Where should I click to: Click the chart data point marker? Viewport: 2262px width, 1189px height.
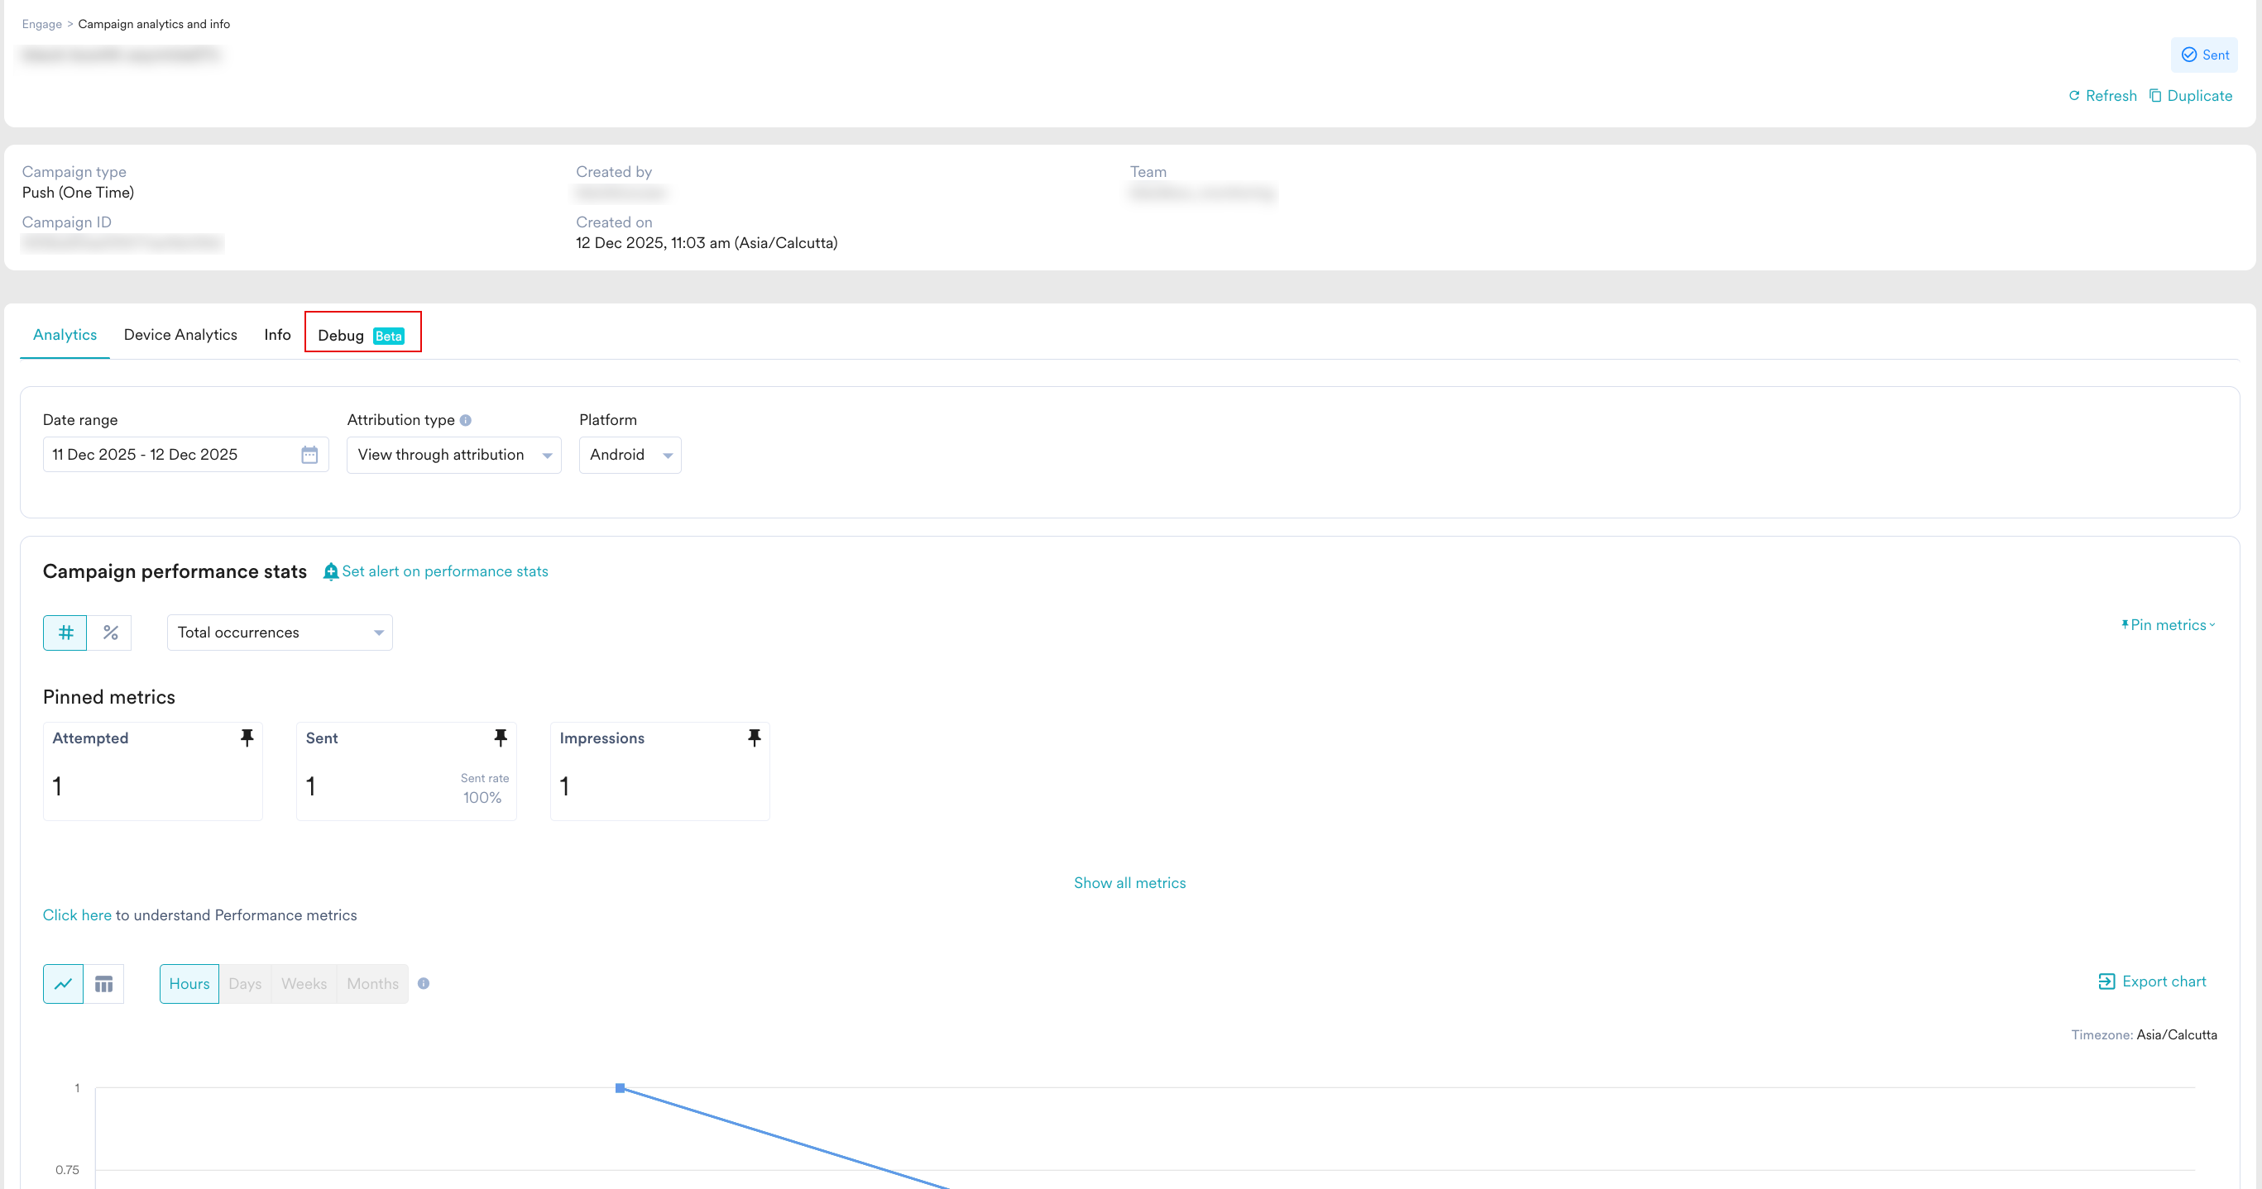tap(620, 1088)
